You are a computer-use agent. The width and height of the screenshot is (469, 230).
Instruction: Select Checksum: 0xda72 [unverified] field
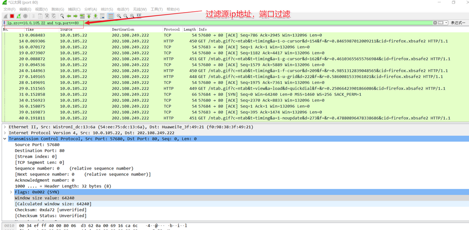coord(50,210)
